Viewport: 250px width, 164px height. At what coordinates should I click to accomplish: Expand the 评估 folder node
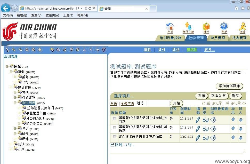point(15,128)
